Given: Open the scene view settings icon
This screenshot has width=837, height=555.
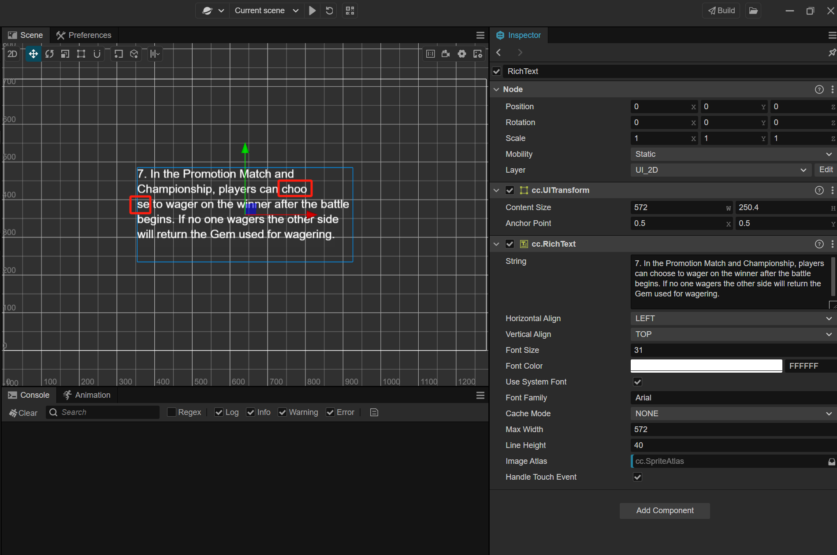Looking at the screenshot, I should tap(478, 54).
